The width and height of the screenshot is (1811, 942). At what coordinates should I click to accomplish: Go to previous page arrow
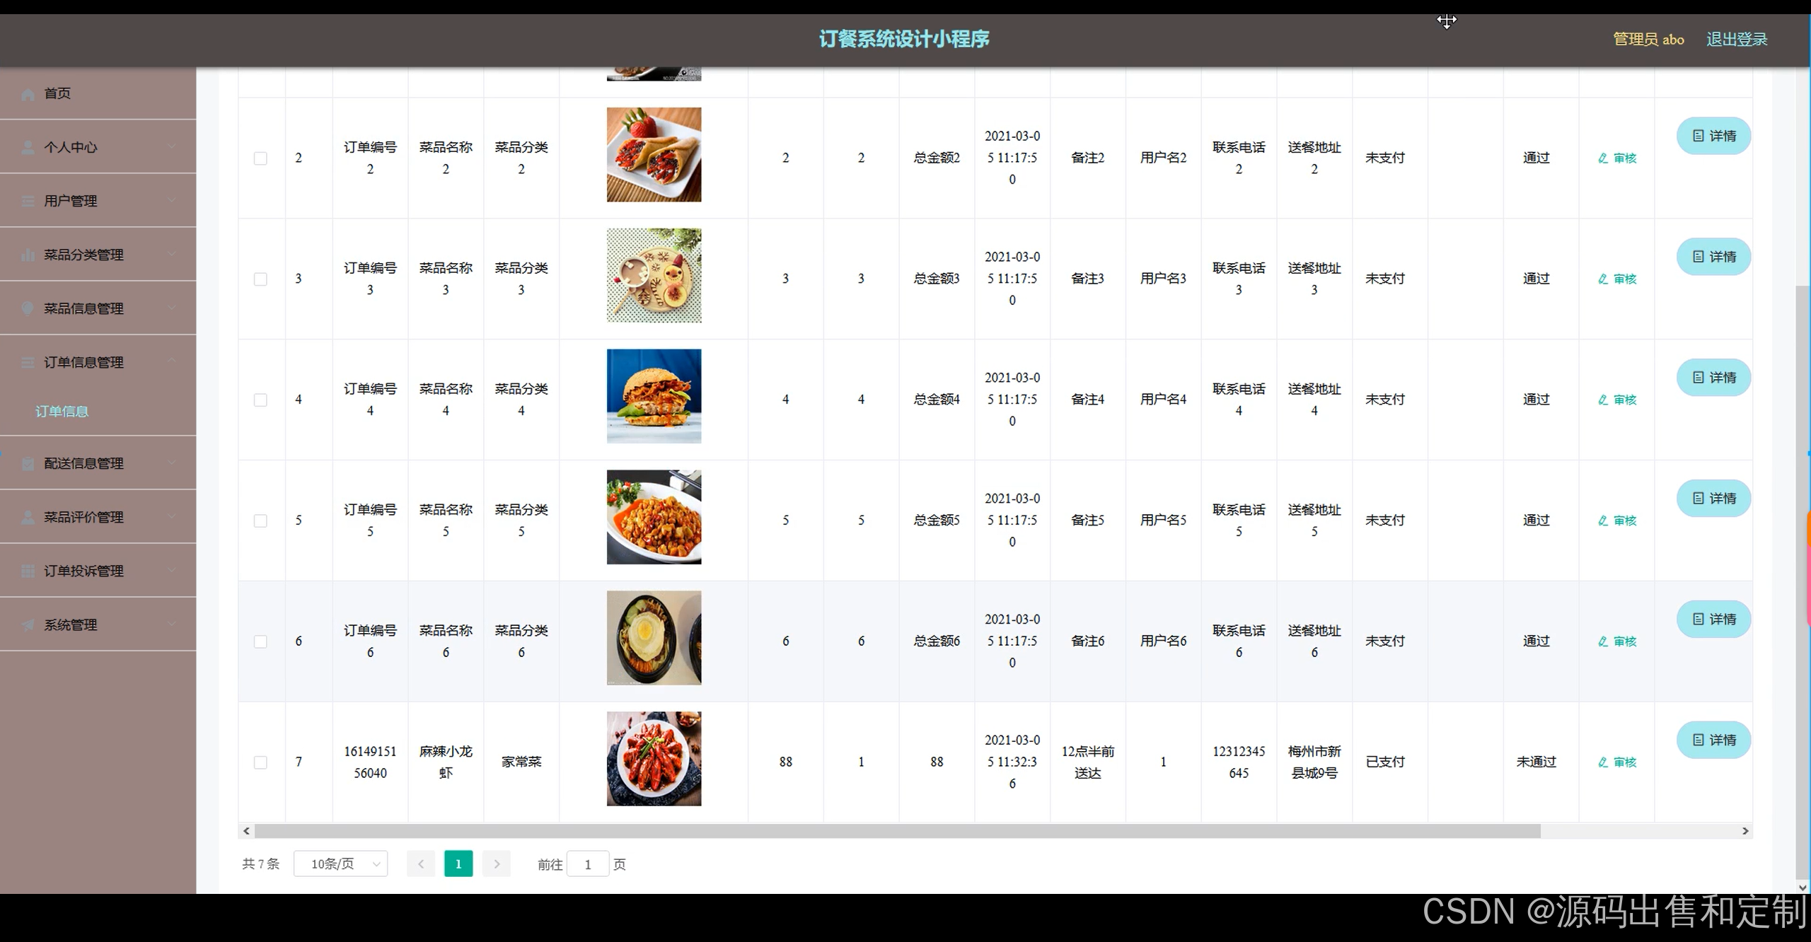(x=421, y=863)
